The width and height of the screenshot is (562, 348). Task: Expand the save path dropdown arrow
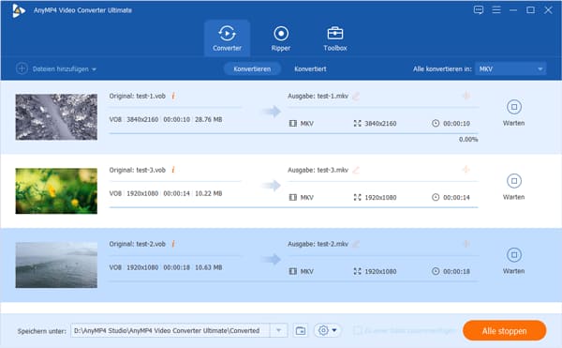pyautogui.click(x=278, y=330)
